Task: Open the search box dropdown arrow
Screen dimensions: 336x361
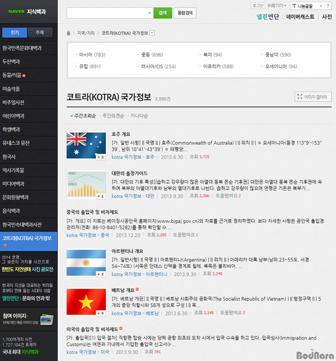Action: 150,13
